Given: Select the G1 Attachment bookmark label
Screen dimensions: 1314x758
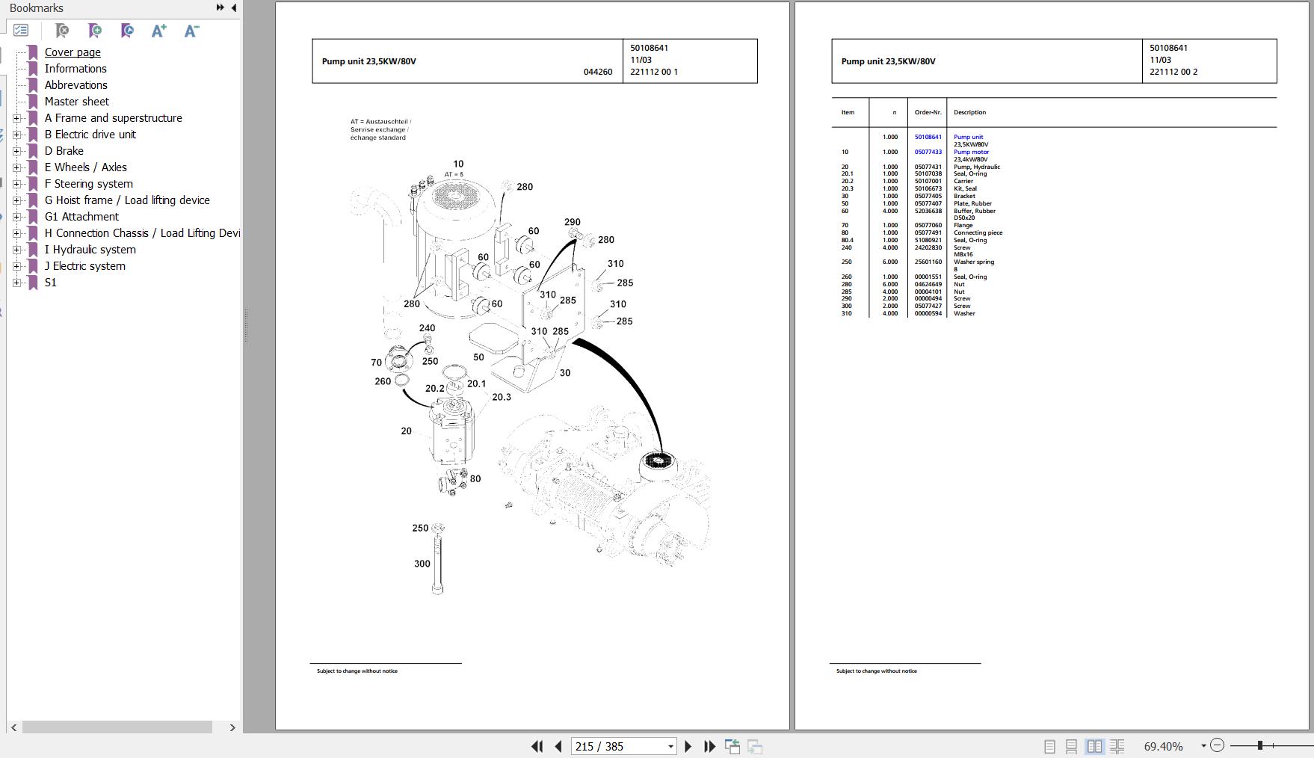Looking at the screenshot, I should coord(81,217).
